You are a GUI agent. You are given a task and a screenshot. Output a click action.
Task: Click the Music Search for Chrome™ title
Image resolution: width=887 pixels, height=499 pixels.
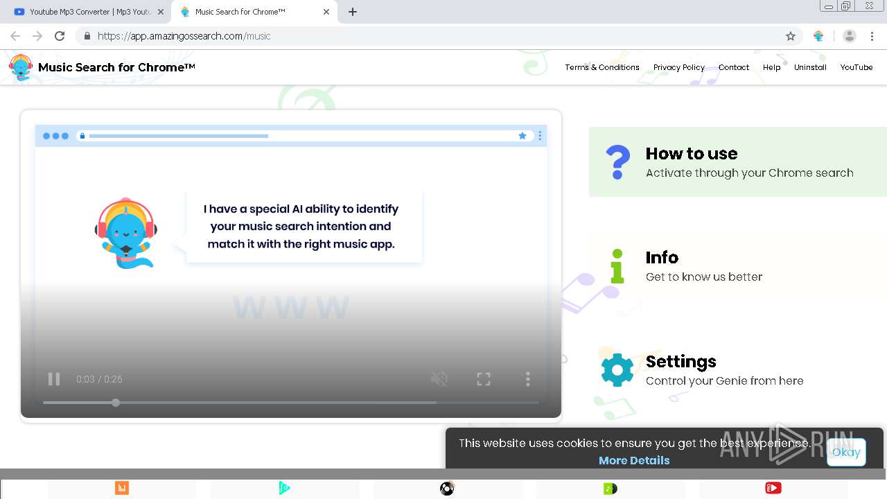click(116, 67)
